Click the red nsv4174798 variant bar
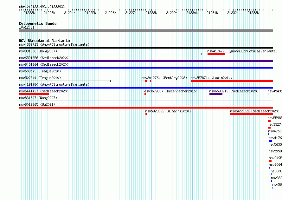The width and height of the screenshot is (282, 200). point(216,54)
